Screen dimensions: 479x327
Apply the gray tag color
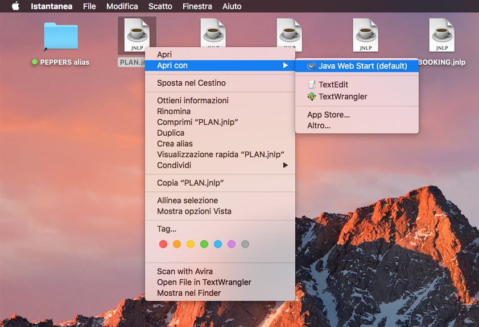(x=245, y=244)
